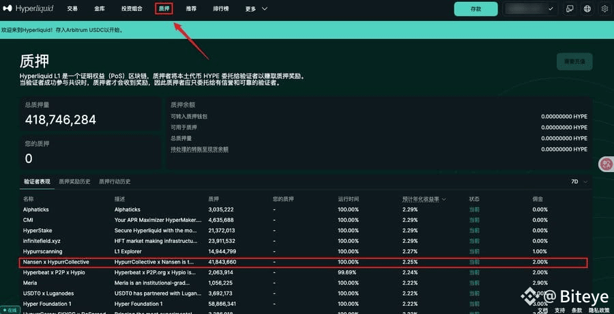614x314 pixels.
Task: Click the 运行时间 column header
Action: [348, 199]
